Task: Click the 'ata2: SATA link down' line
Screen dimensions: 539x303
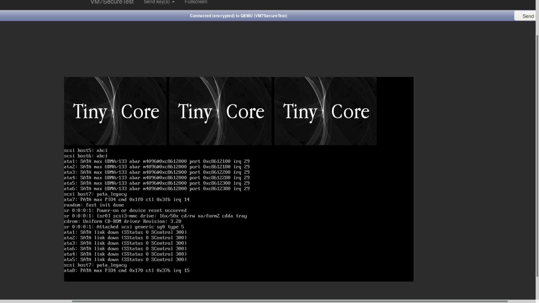Action: click(x=125, y=238)
